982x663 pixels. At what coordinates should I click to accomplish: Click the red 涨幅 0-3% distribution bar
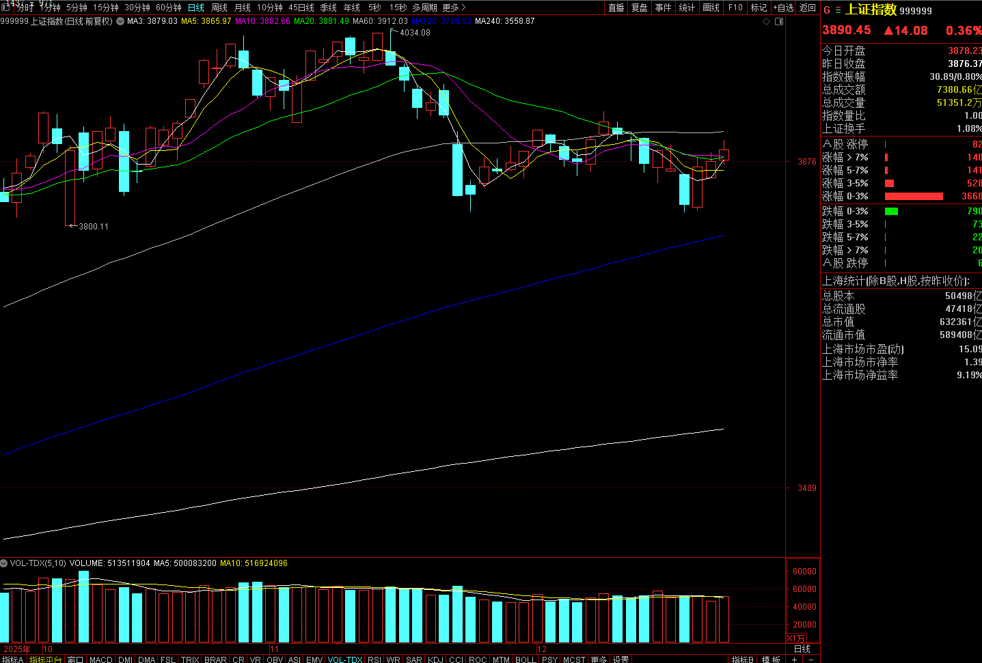[x=914, y=196]
